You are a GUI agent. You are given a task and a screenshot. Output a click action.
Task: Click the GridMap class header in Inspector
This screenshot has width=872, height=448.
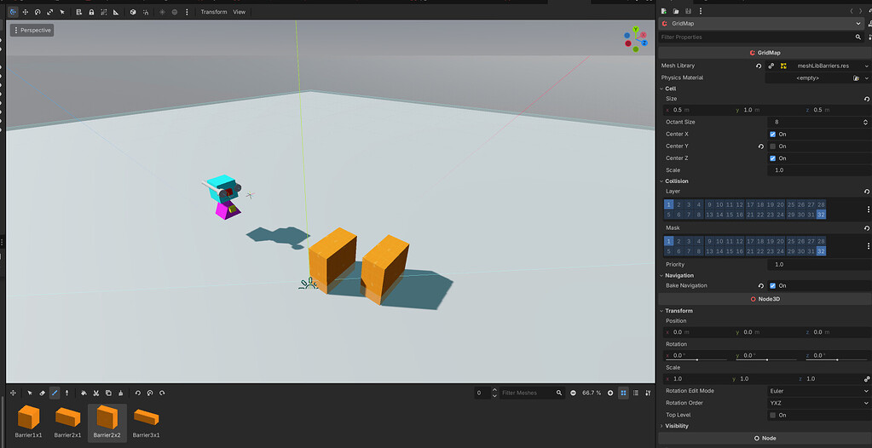click(765, 53)
